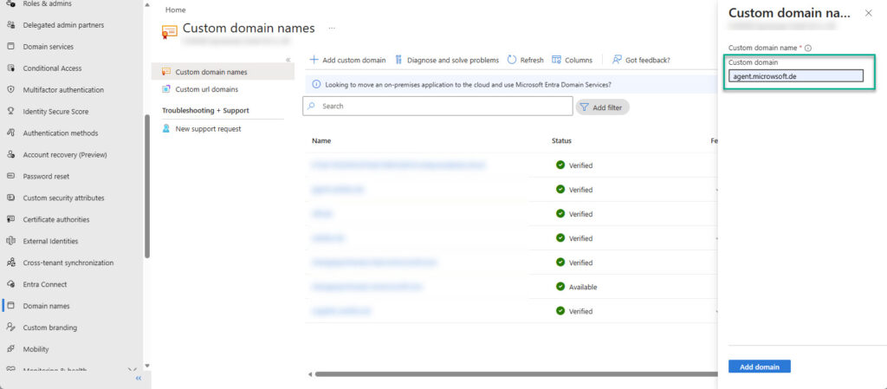
Task: Open the Columns chooser icon
Action: 556,60
